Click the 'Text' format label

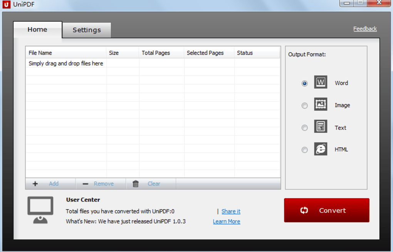tap(340, 128)
